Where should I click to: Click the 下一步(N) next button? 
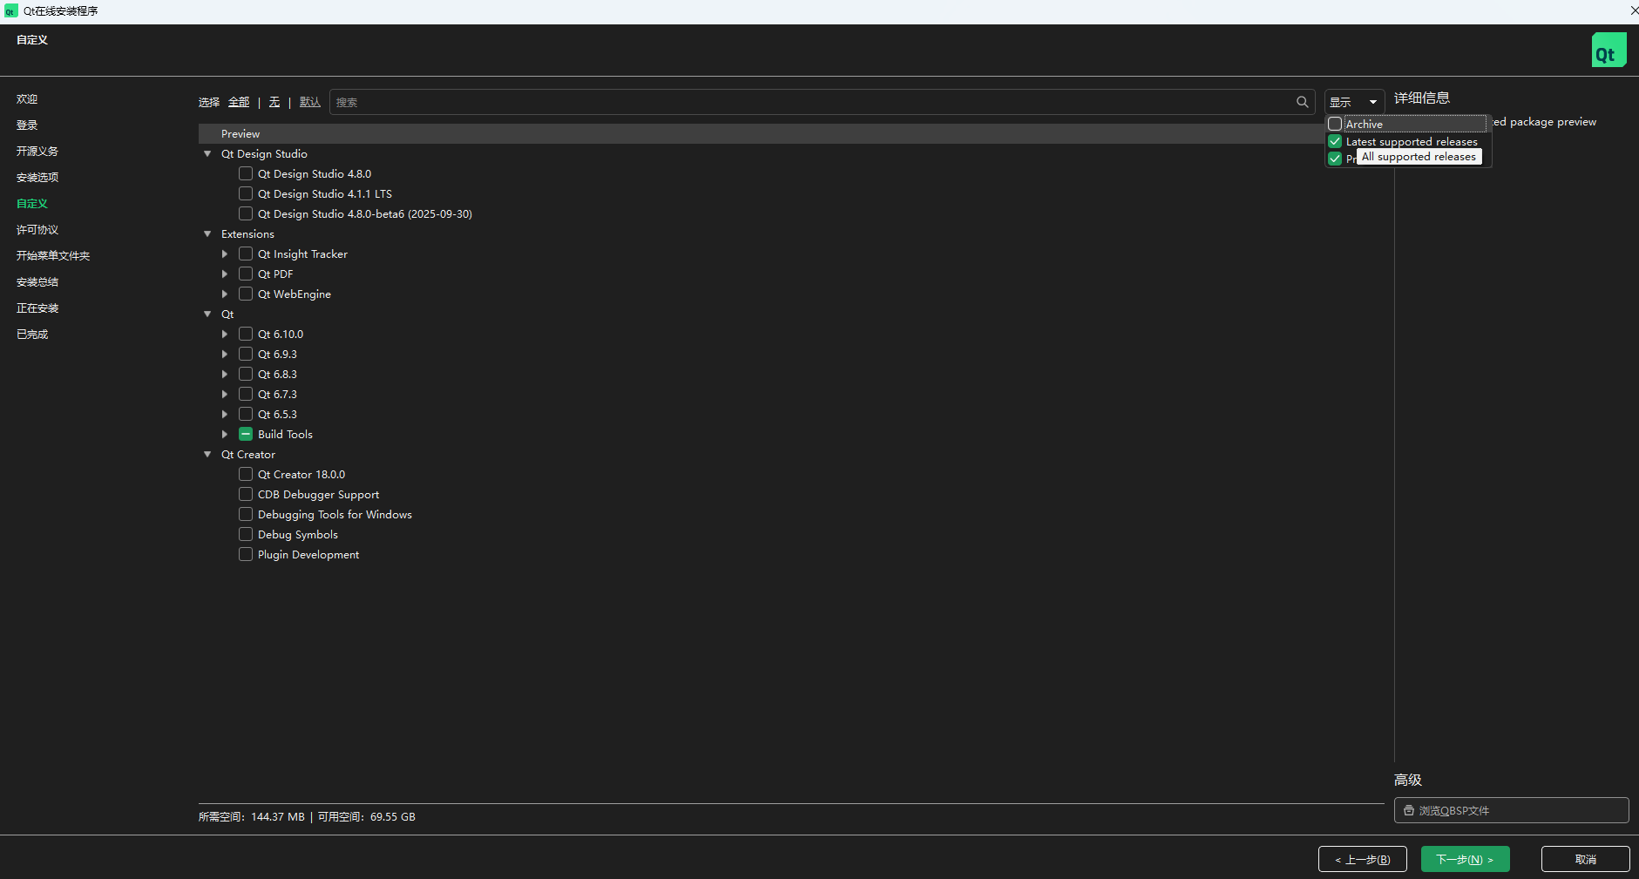click(1466, 859)
